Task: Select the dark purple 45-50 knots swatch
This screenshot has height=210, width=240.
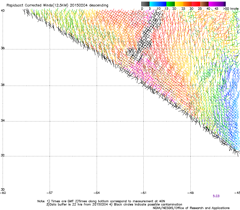Action: (221, 4)
